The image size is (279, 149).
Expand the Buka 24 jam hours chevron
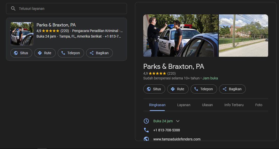[x=178, y=121]
